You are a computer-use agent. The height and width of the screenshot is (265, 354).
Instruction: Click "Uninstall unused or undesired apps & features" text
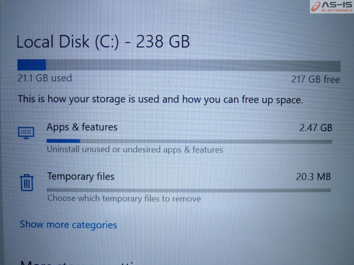pos(135,150)
